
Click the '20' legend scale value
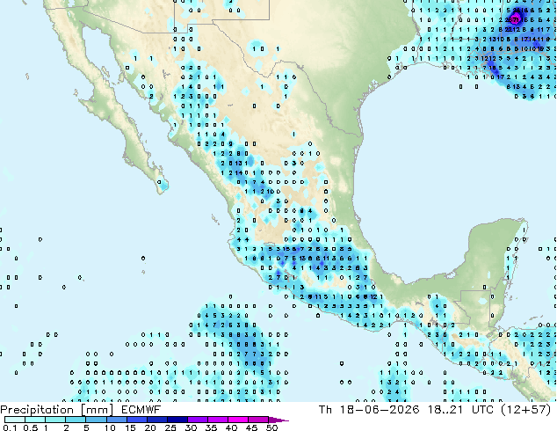150,427
